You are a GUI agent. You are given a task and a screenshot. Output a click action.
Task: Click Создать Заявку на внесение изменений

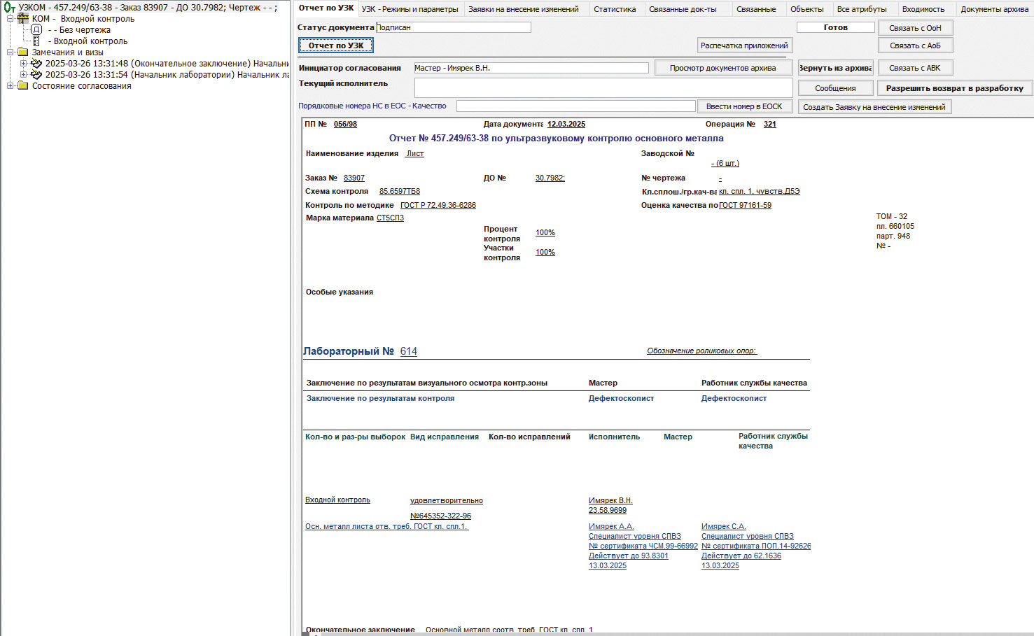(874, 107)
